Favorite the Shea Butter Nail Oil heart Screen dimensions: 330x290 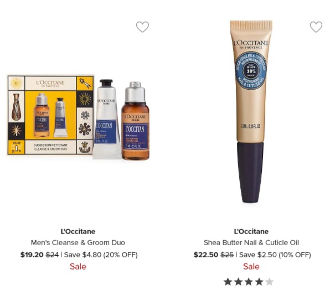[x=316, y=27]
